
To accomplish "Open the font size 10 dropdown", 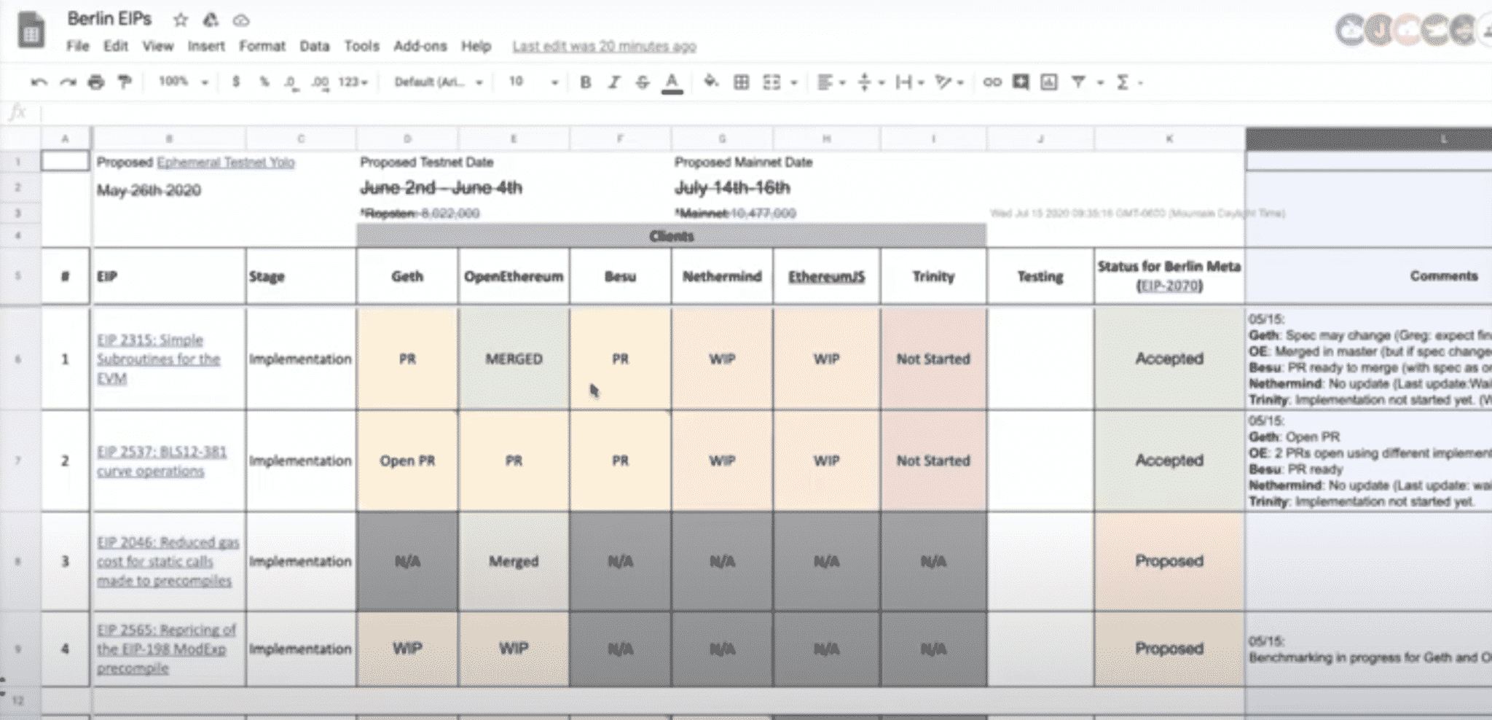I will point(533,82).
